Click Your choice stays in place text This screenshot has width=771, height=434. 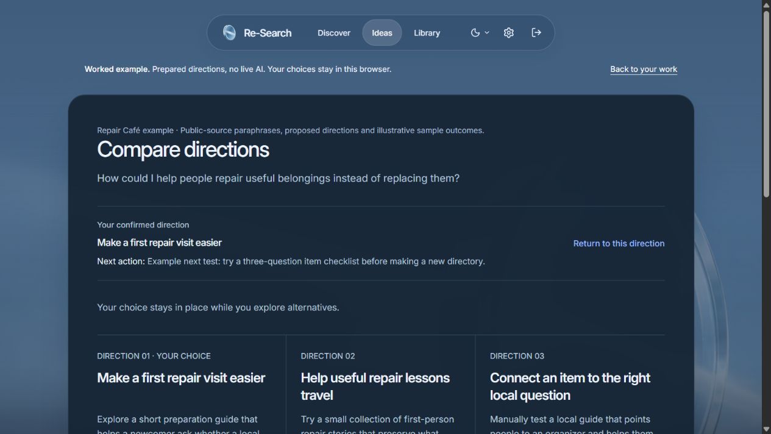(218, 308)
